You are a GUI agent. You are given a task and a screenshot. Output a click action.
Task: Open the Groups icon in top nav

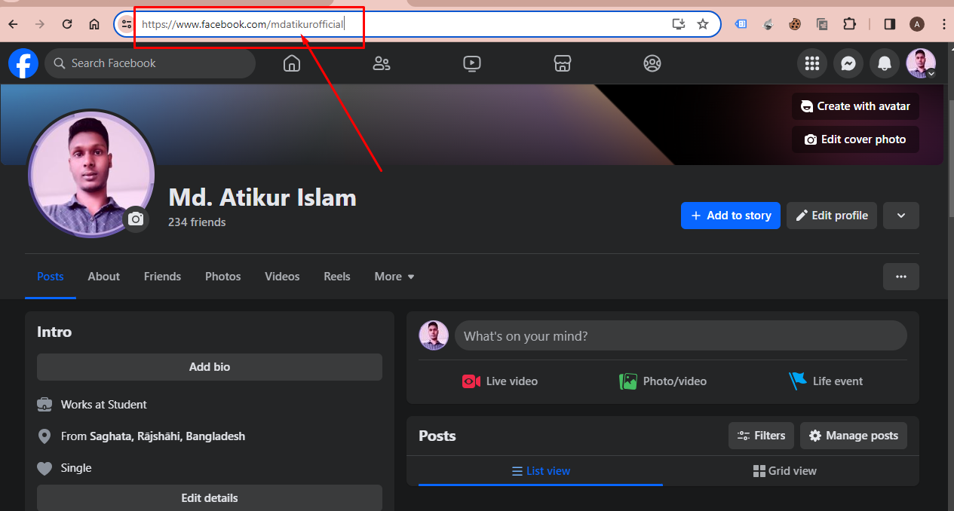(652, 63)
